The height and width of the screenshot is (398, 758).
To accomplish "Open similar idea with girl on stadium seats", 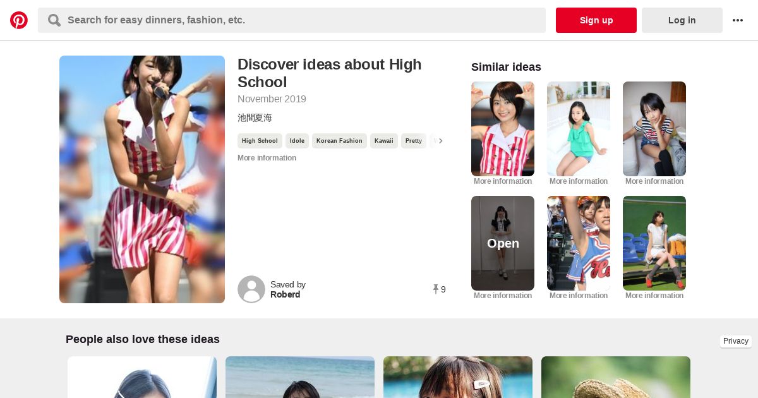I will tap(654, 243).
